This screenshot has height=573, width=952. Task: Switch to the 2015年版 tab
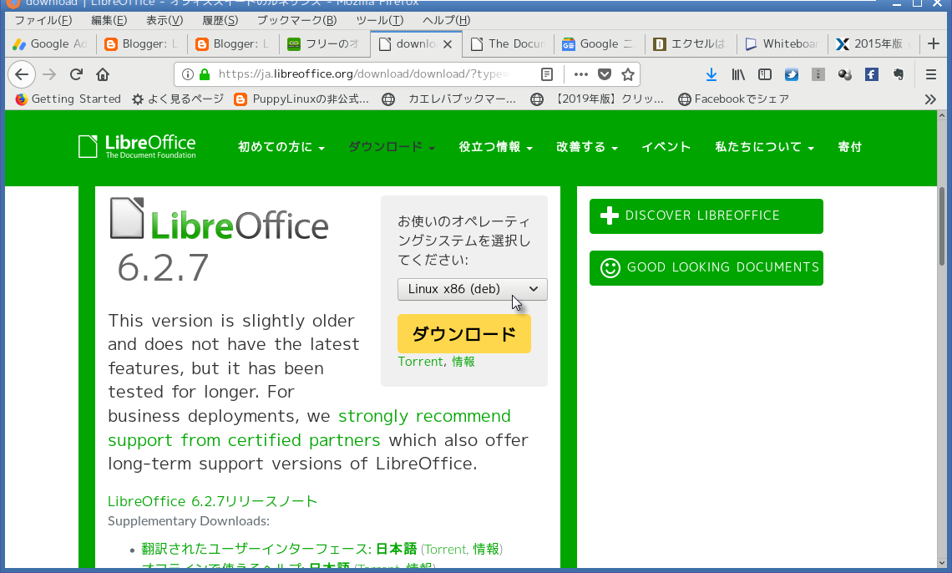pos(873,43)
